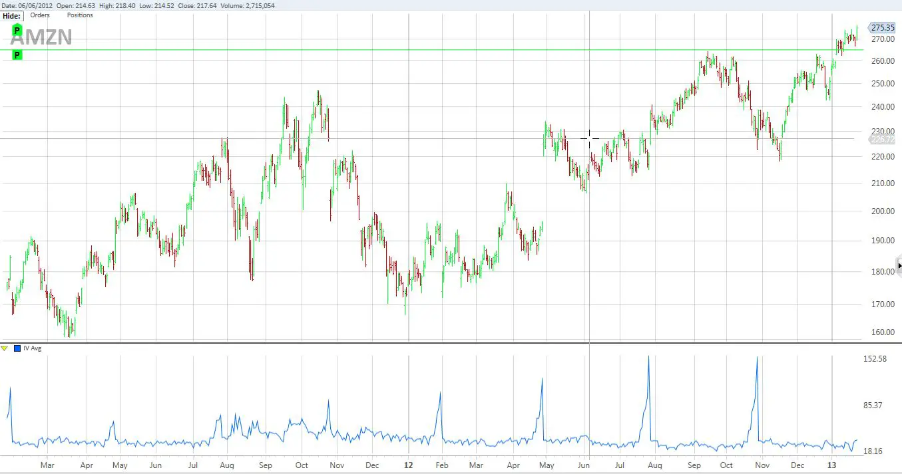Open the blue IV Avg color swatch
902x474 pixels.
pos(17,348)
